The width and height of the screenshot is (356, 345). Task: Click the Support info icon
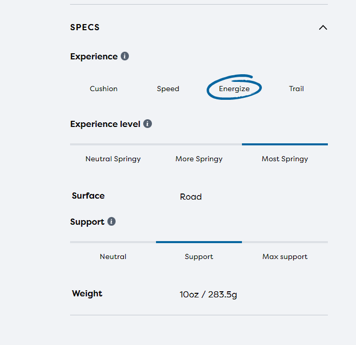112,222
